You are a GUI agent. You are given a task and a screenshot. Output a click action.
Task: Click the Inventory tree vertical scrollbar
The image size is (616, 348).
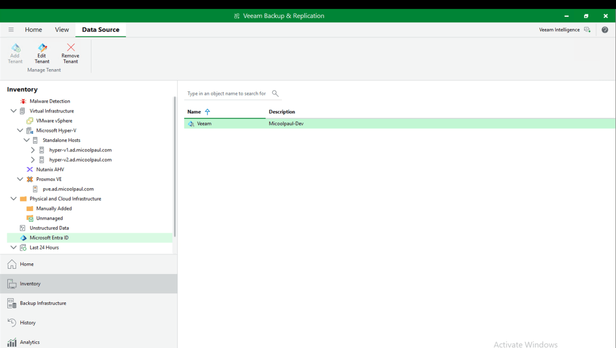(175, 166)
